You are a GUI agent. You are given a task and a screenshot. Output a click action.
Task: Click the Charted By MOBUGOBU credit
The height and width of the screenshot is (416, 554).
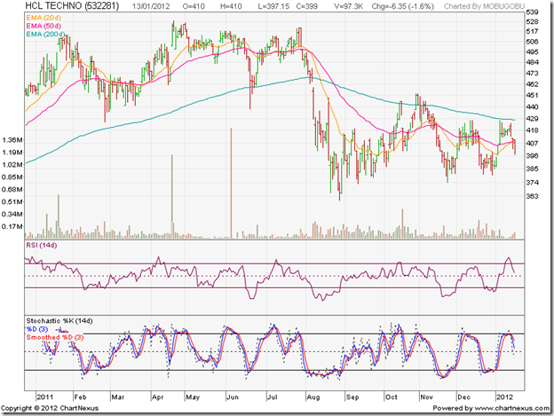(484, 6)
